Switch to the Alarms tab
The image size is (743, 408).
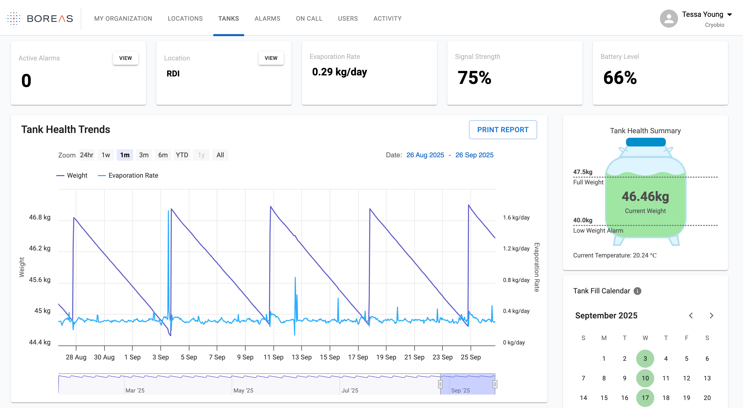[267, 19]
